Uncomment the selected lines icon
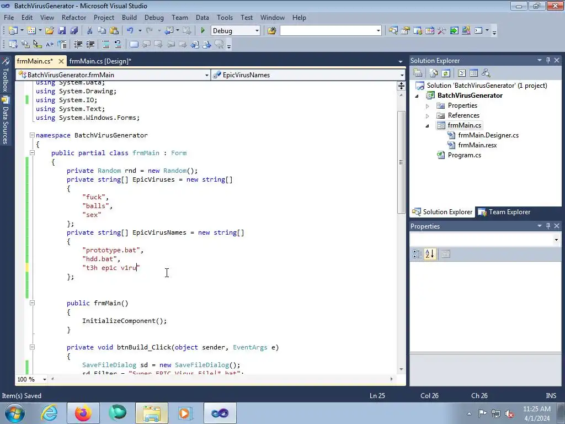The image size is (565, 424). click(x=118, y=44)
